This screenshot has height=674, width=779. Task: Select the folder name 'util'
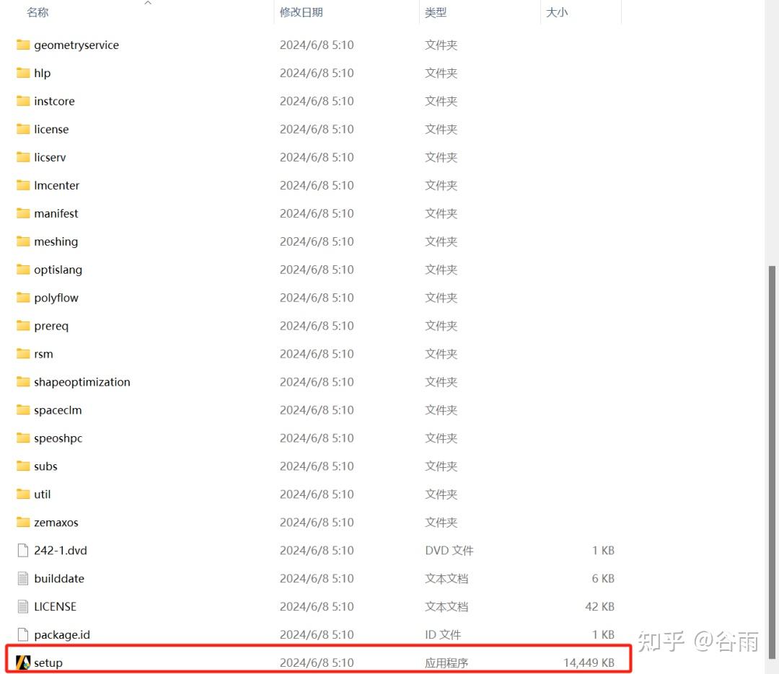point(43,494)
